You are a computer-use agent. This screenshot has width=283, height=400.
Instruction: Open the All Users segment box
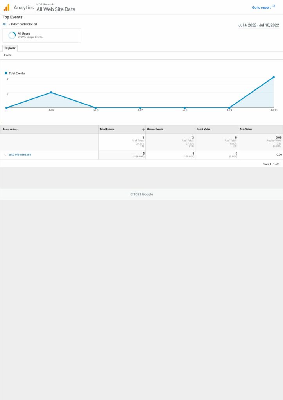coord(42,35)
